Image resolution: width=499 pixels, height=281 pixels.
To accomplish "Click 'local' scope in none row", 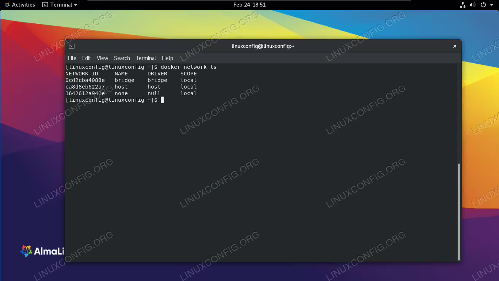I will click(188, 93).
